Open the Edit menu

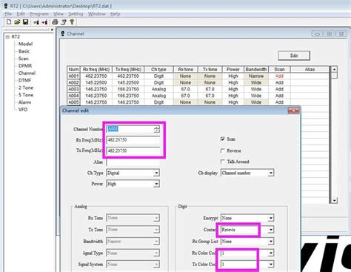pyautogui.click(x=21, y=14)
